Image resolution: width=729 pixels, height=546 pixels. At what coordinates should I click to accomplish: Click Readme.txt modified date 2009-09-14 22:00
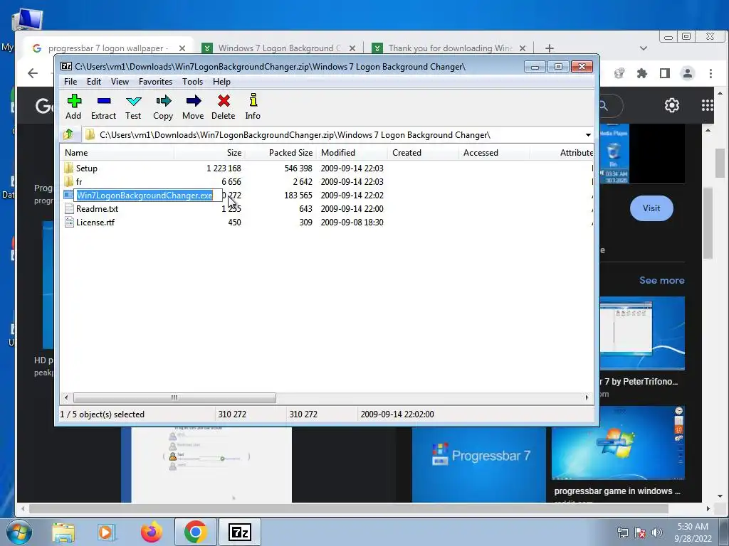(352, 208)
